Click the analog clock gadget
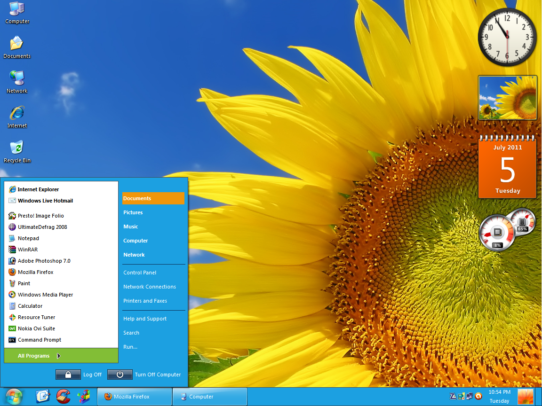542x406 pixels. [507, 37]
